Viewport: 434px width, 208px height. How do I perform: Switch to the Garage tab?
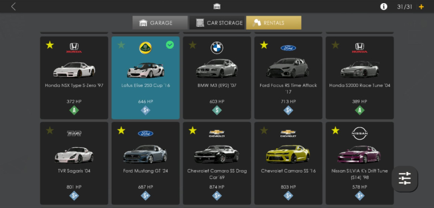[x=160, y=23]
